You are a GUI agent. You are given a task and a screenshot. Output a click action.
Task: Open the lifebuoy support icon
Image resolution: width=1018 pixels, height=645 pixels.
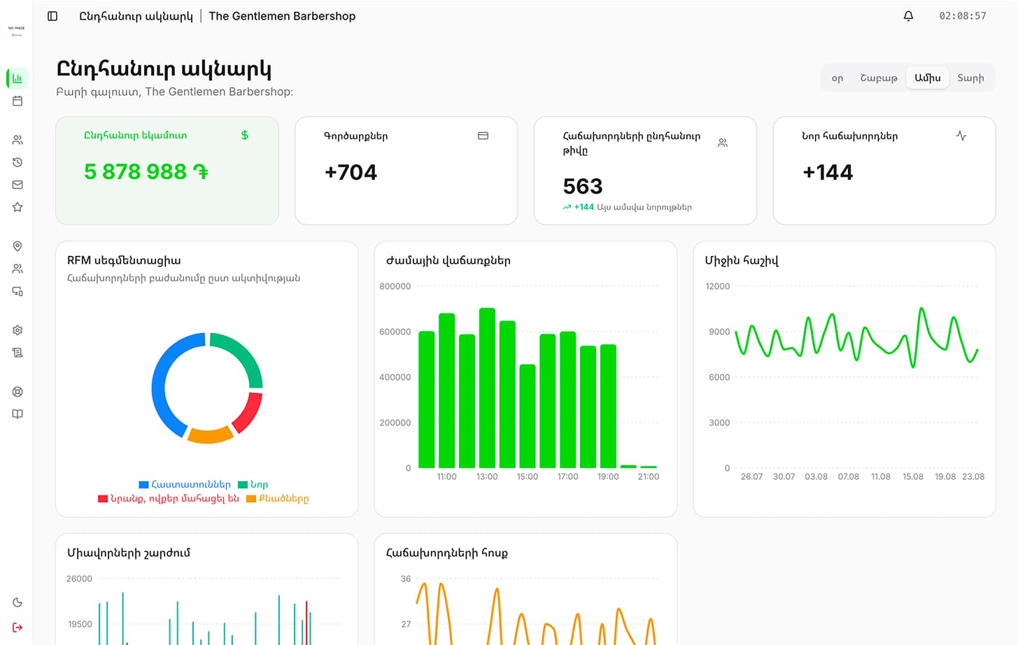click(17, 392)
